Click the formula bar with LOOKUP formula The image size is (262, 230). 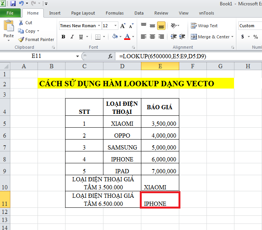[x=188, y=56]
